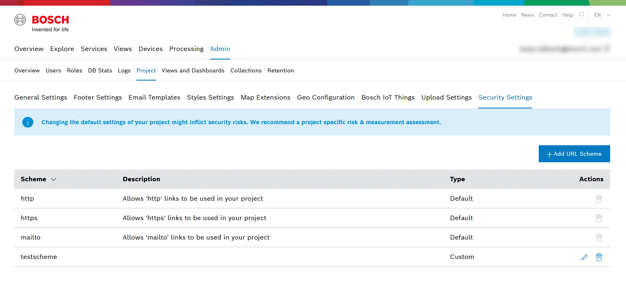Open the Upload Settings tab

point(446,98)
